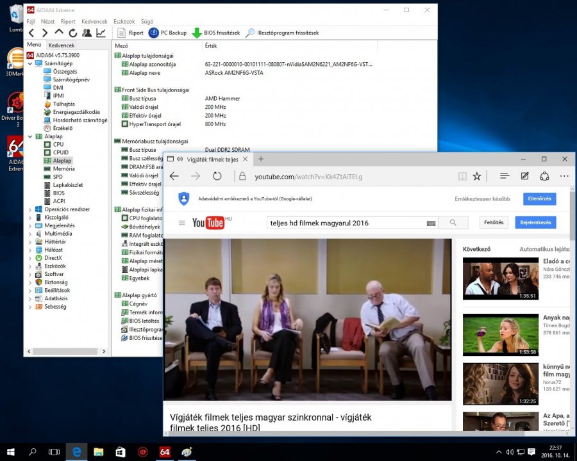Screen dimensions: 577x461
Task: Open the YouTube hamburger guide menu
Action: tap(181, 223)
